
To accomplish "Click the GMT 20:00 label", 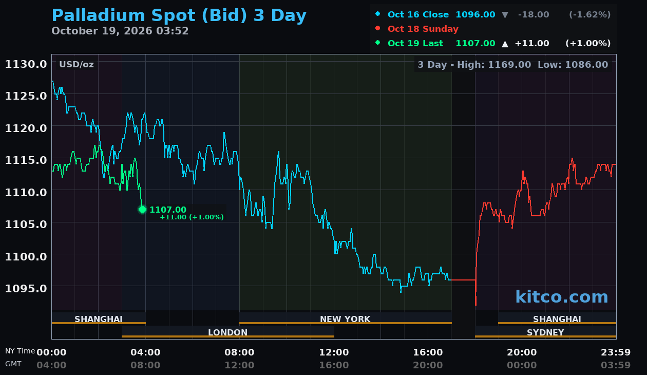I will (428, 365).
